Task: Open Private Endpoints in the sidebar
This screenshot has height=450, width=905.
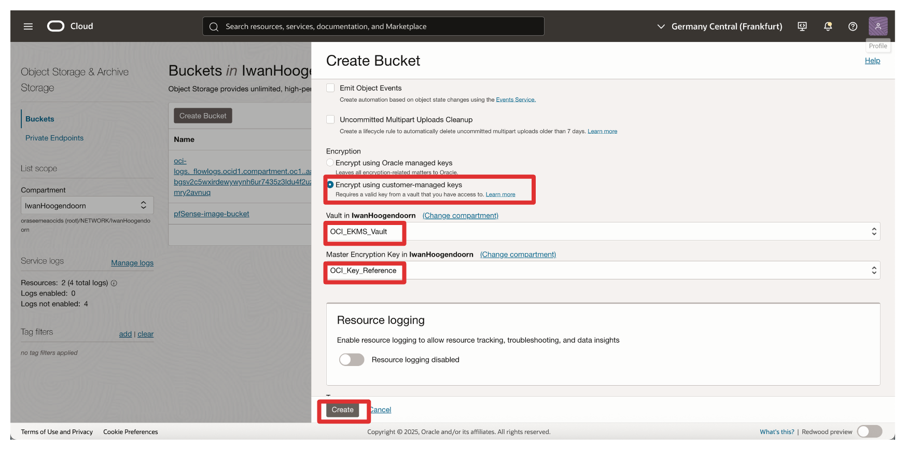Action: [x=54, y=138]
